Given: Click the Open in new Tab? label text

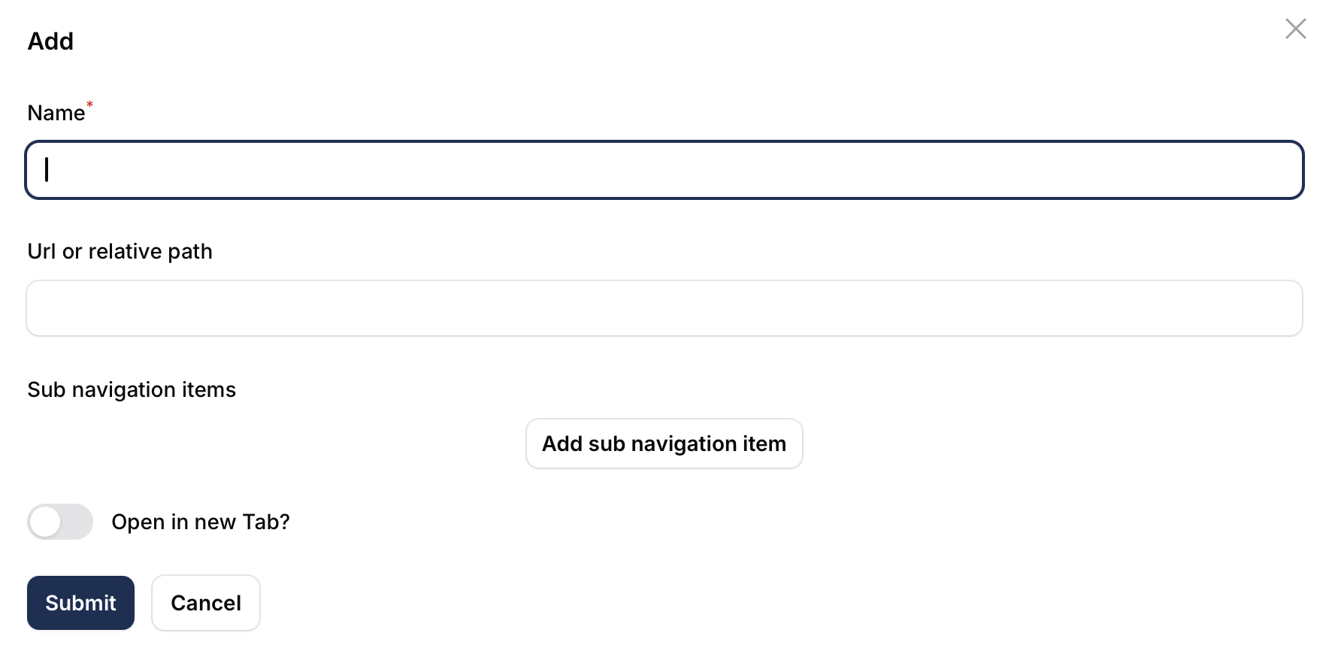Looking at the screenshot, I should [201, 522].
